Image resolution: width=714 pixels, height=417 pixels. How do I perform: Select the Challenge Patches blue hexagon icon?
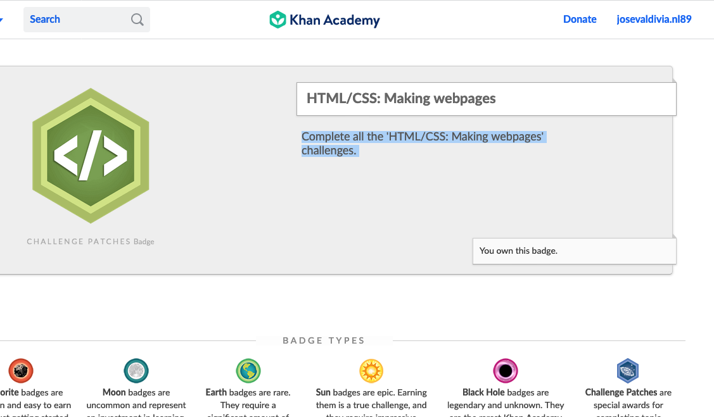[x=628, y=371]
